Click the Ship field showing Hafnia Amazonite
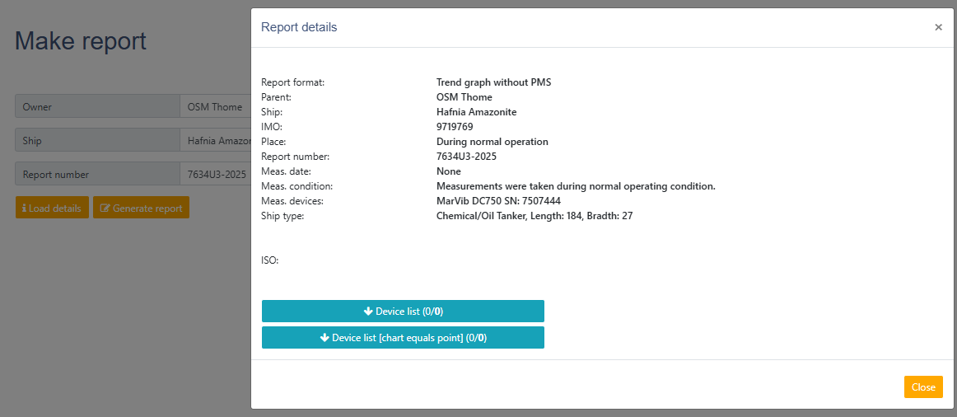Viewport: 957px width, 417px height. pos(216,141)
